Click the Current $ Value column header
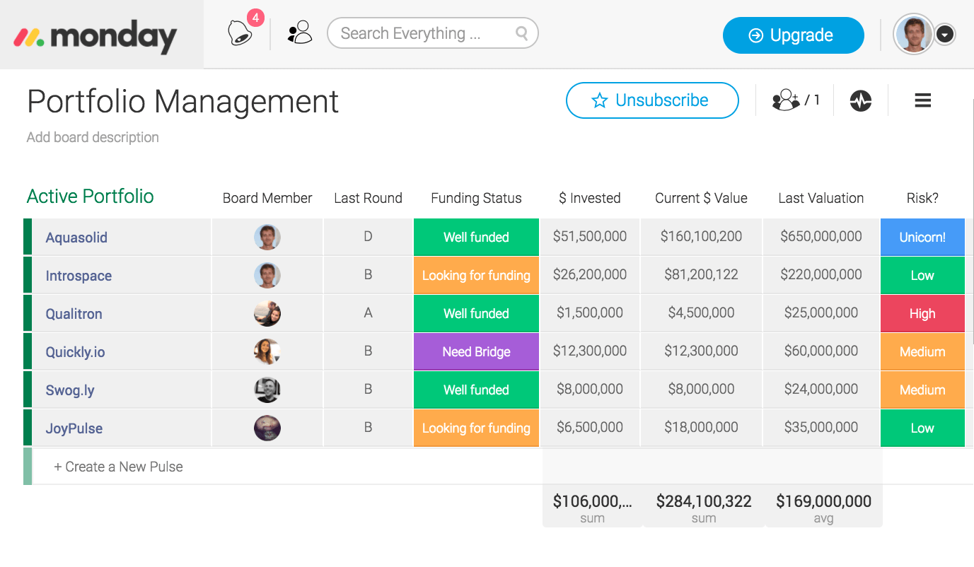 pos(701,198)
